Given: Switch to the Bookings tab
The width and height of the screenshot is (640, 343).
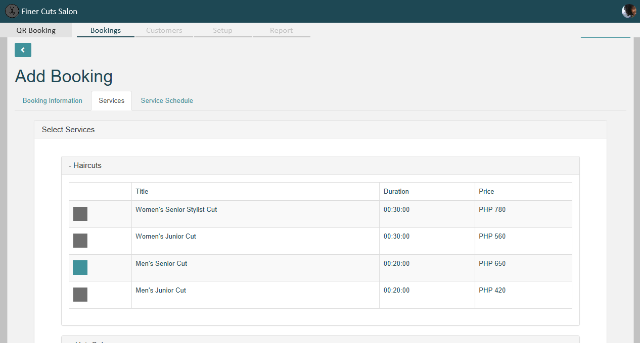Looking at the screenshot, I should pyautogui.click(x=106, y=30).
